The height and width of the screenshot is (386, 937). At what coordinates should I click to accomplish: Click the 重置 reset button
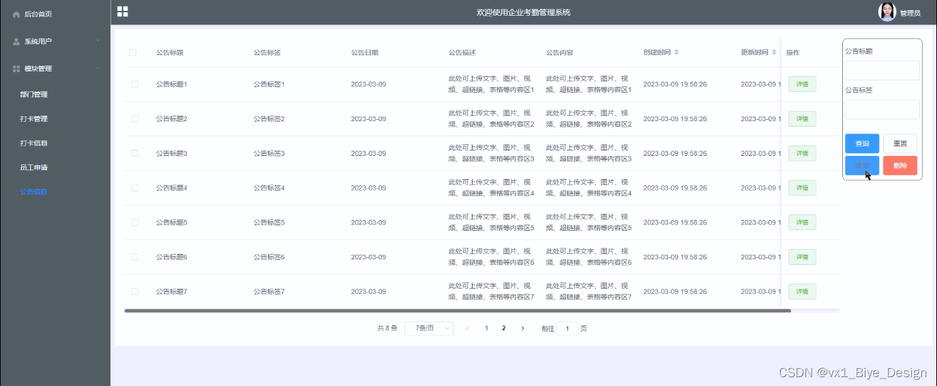click(900, 144)
